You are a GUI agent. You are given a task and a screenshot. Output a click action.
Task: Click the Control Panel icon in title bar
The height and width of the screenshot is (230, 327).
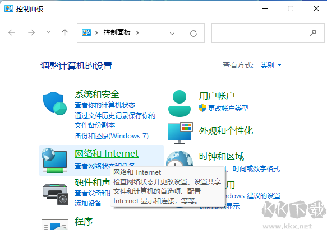9,8
